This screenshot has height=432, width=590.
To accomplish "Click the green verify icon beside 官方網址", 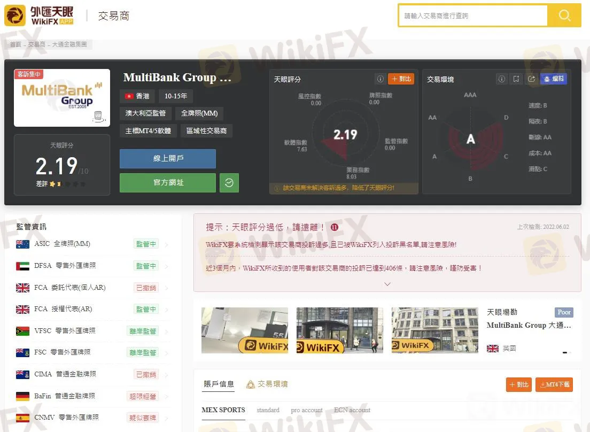I will pos(229,183).
